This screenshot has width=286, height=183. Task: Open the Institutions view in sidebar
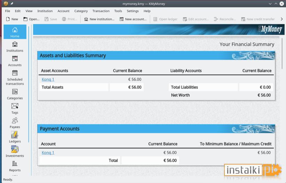pos(15,47)
